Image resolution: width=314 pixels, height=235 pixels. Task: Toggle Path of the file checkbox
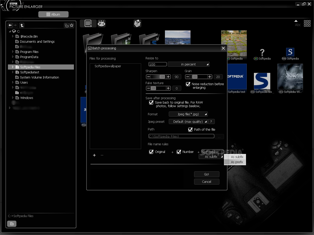tap(190, 130)
